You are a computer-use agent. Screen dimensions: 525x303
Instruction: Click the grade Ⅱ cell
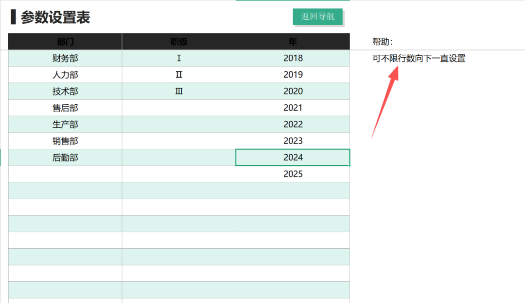(x=179, y=75)
